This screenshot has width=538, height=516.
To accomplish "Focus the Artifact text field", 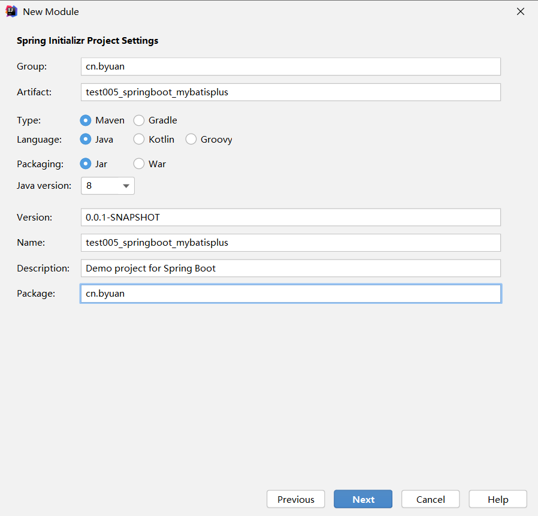I will coord(291,92).
